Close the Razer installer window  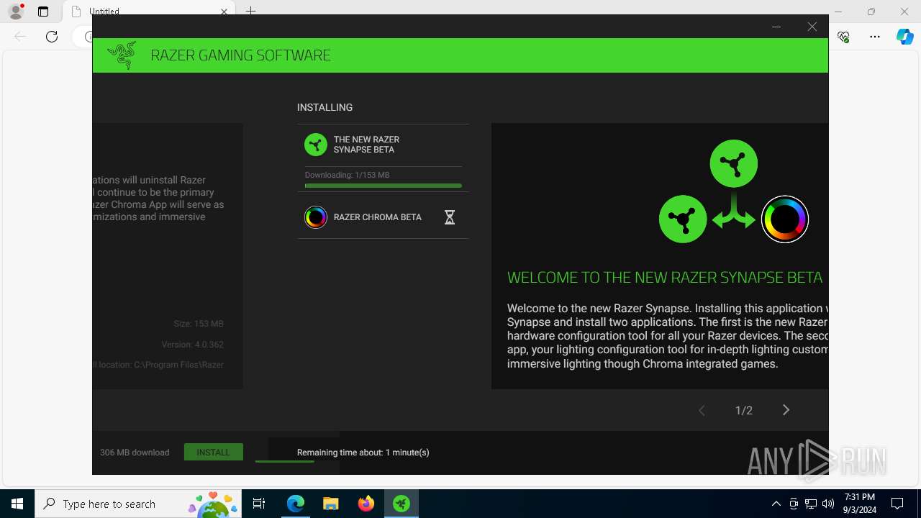point(812,27)
